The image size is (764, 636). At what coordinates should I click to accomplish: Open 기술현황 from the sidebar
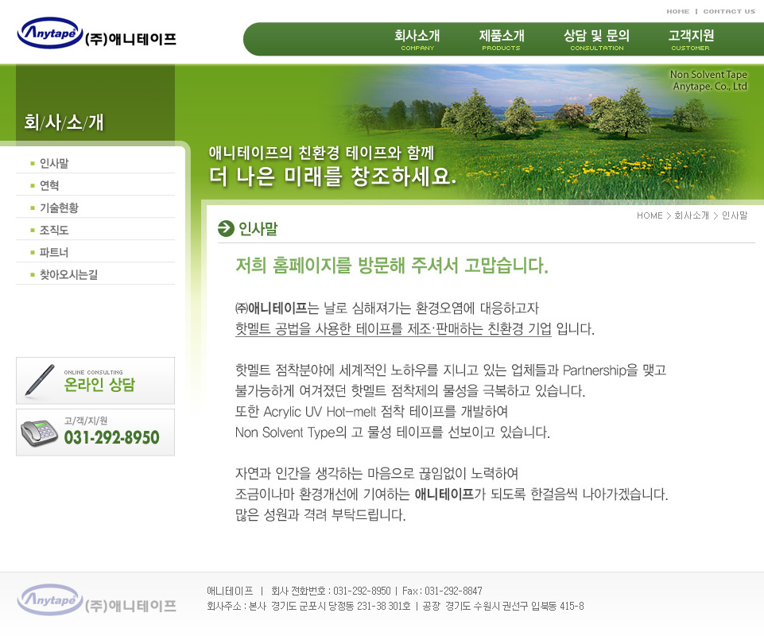coord(59,208)
